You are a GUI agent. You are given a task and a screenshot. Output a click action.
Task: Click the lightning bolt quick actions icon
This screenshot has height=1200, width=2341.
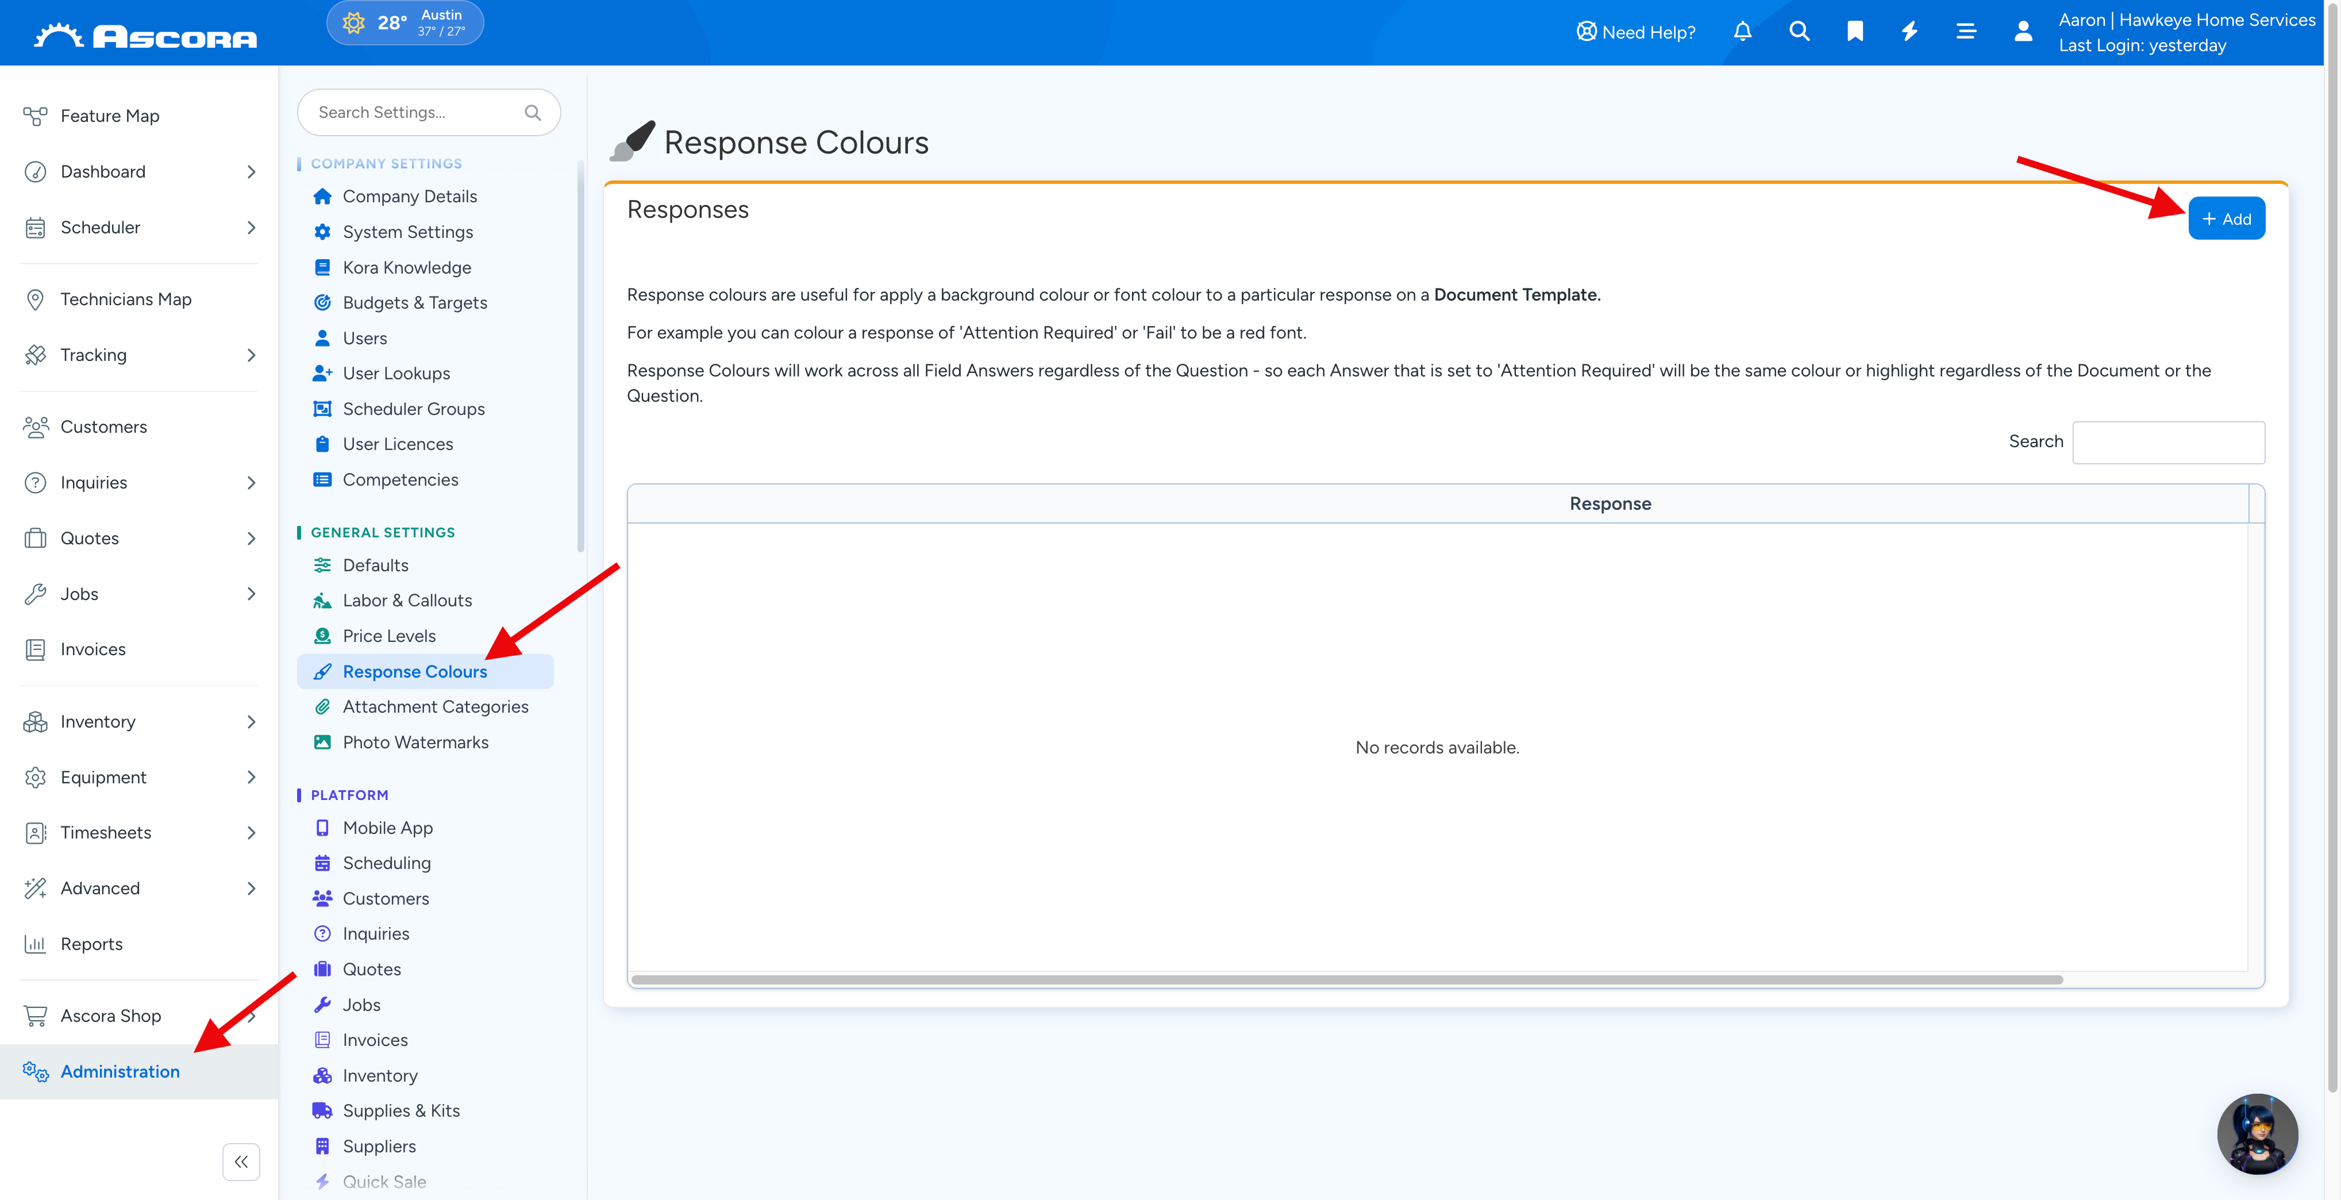[1910, 32]
